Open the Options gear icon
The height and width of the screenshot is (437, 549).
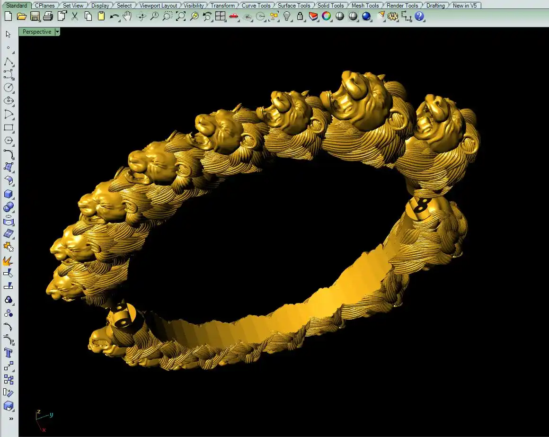point(393,17)
